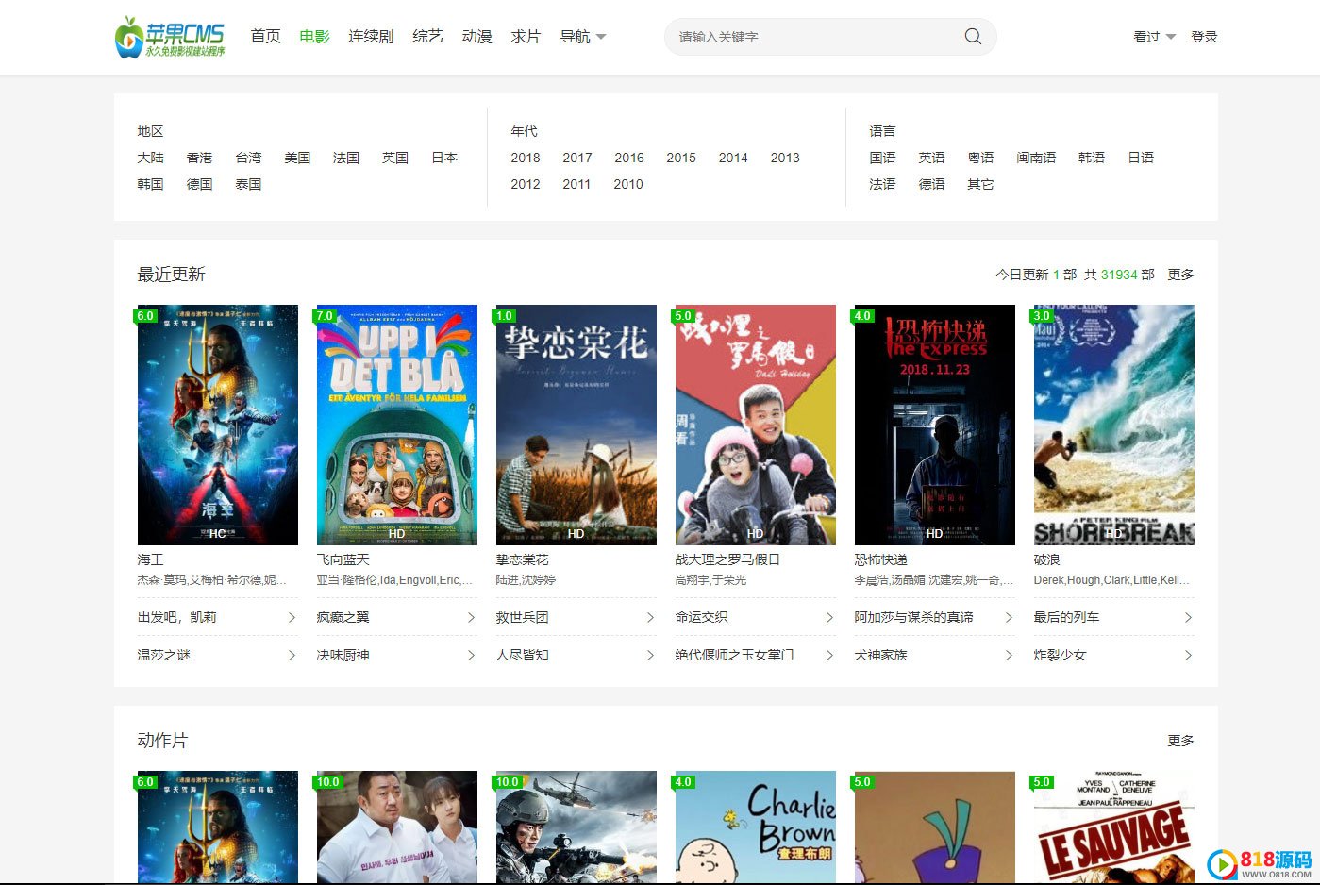
Task: Filter by year 2018
Action: coord(526,158)
